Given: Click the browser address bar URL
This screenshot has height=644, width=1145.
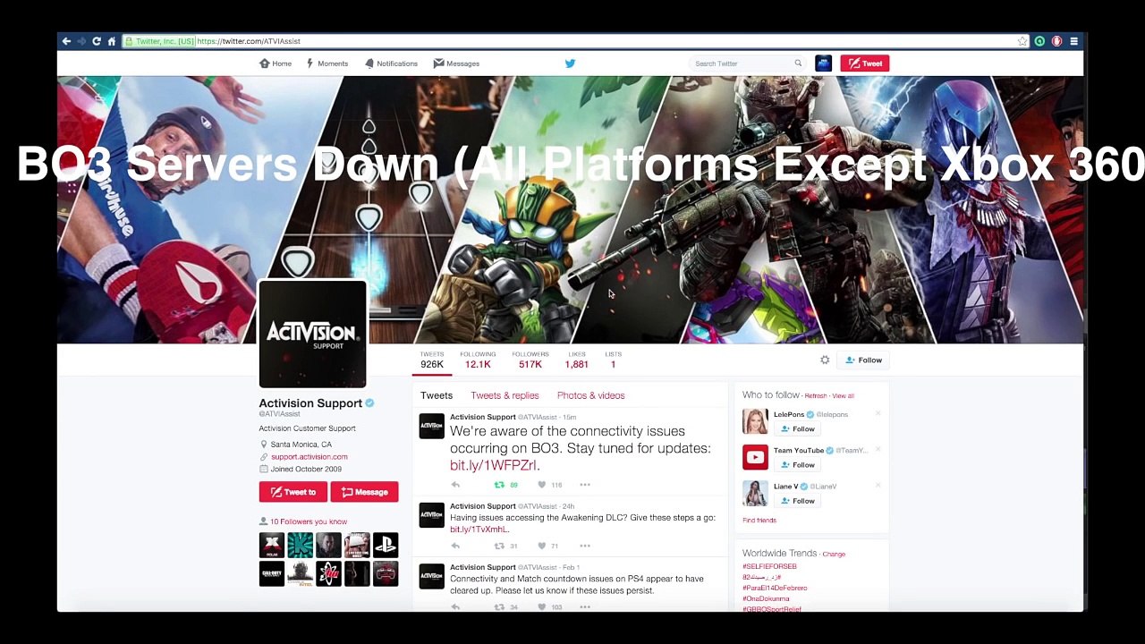Looking at the screenshot, I should (249, 41).
